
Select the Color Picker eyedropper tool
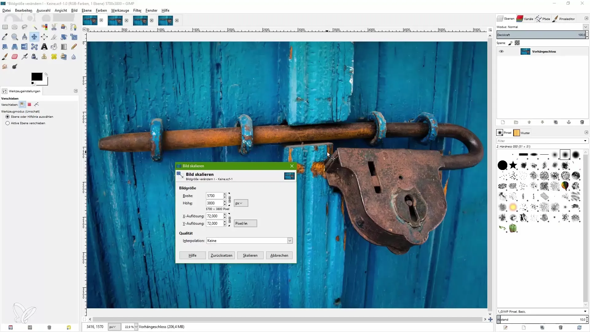pos(5,37)
